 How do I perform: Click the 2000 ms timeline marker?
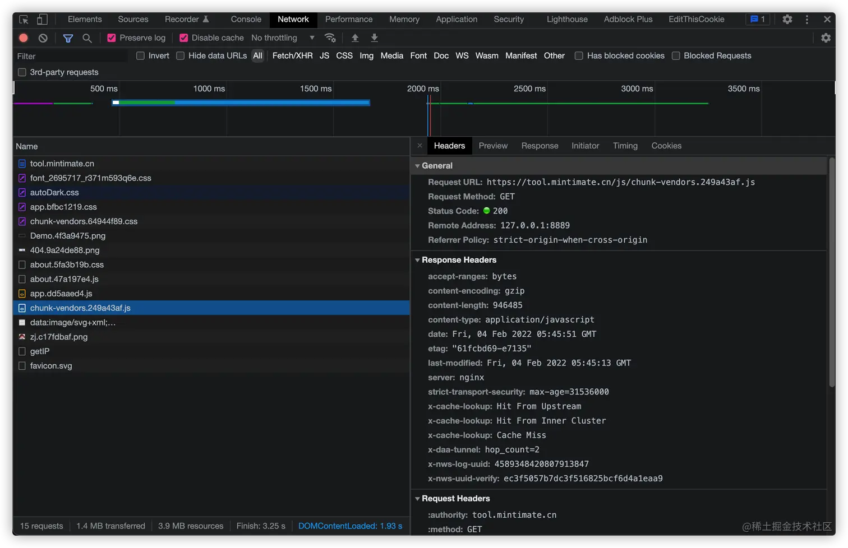pos(423,89)
